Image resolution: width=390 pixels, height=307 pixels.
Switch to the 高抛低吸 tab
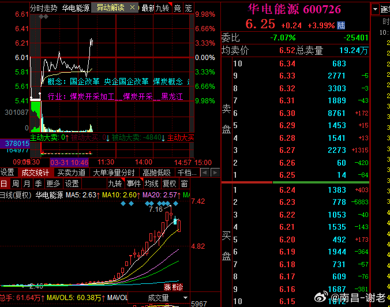156,173
